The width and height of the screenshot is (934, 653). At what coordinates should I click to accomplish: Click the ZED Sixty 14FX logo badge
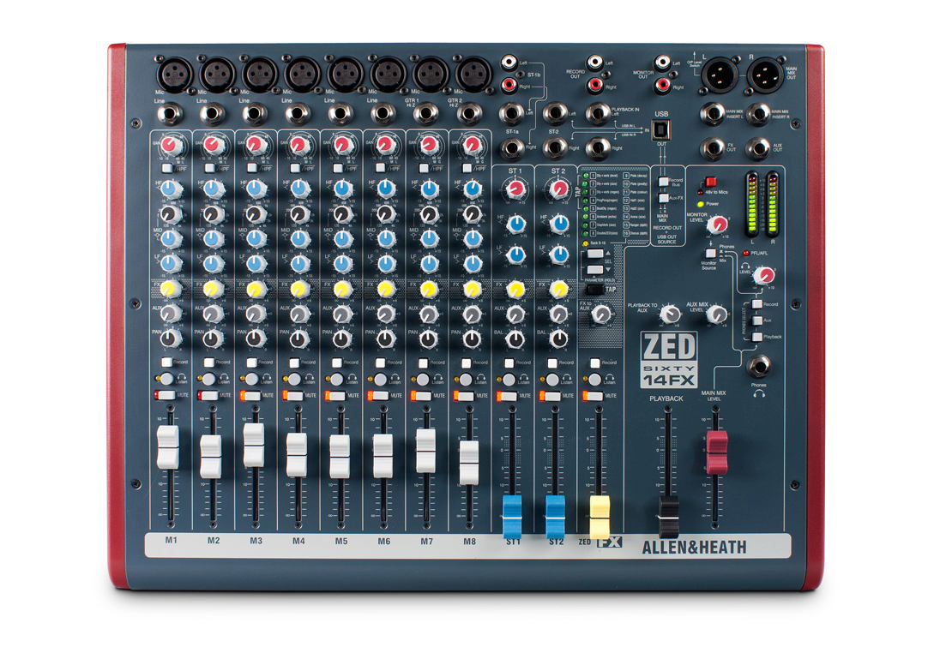[x=669, y=360]
